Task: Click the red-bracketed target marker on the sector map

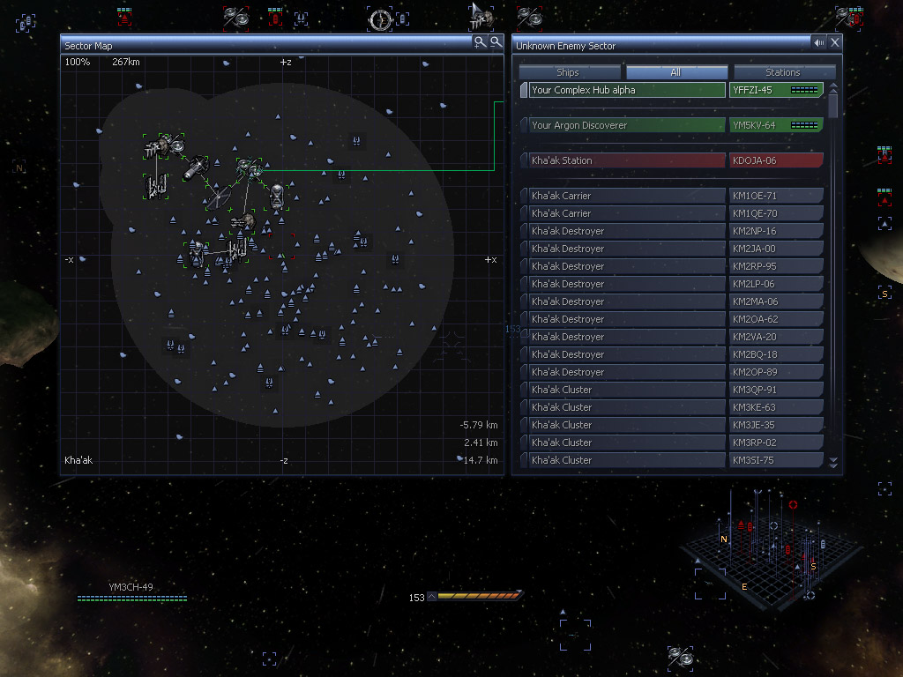Action: tap(281, 247)
